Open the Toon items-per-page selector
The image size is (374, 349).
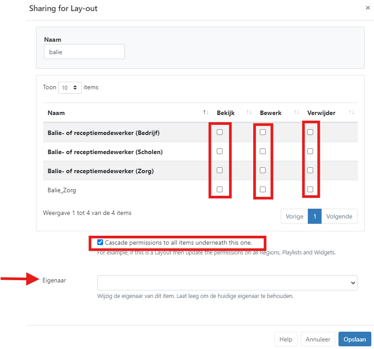[70, 87]
